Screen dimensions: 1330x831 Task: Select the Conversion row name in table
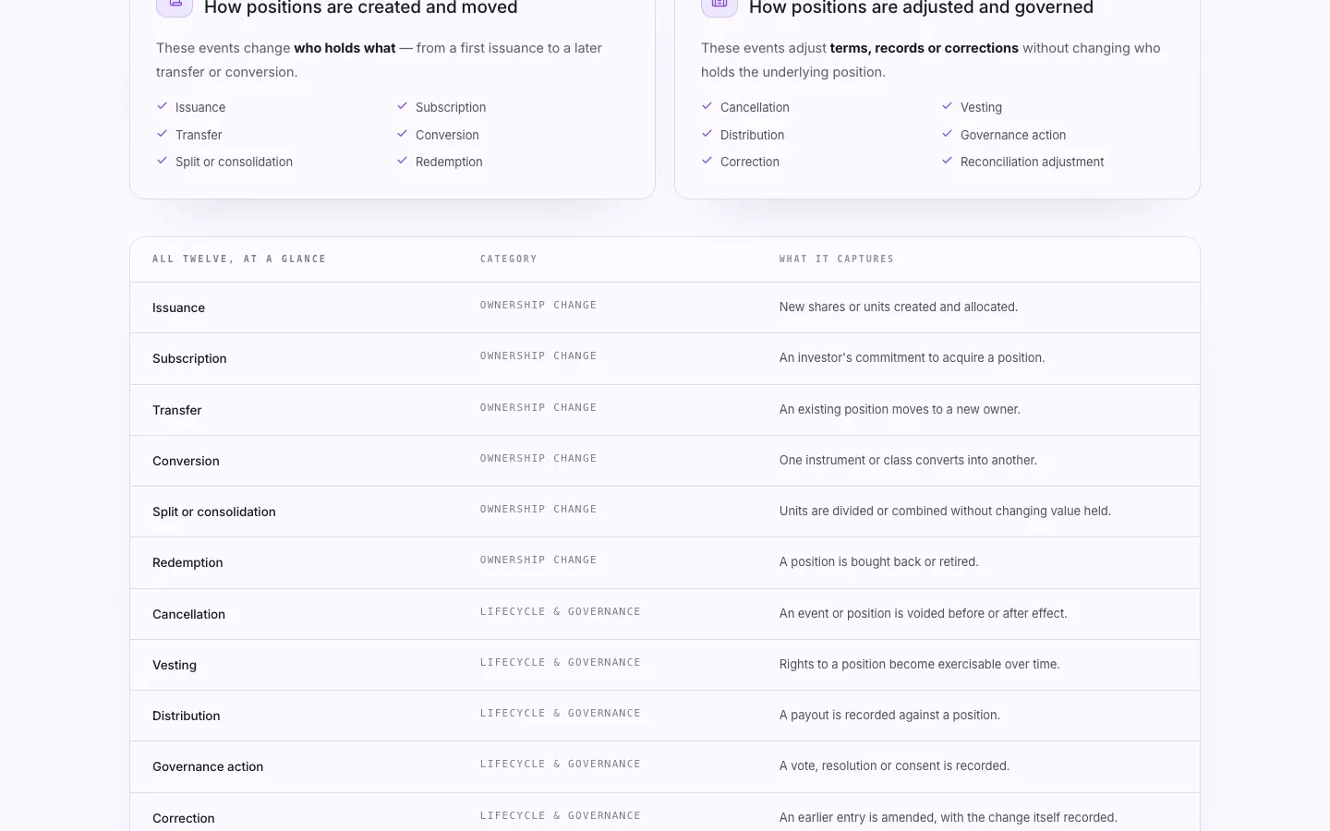coord(186,461)
